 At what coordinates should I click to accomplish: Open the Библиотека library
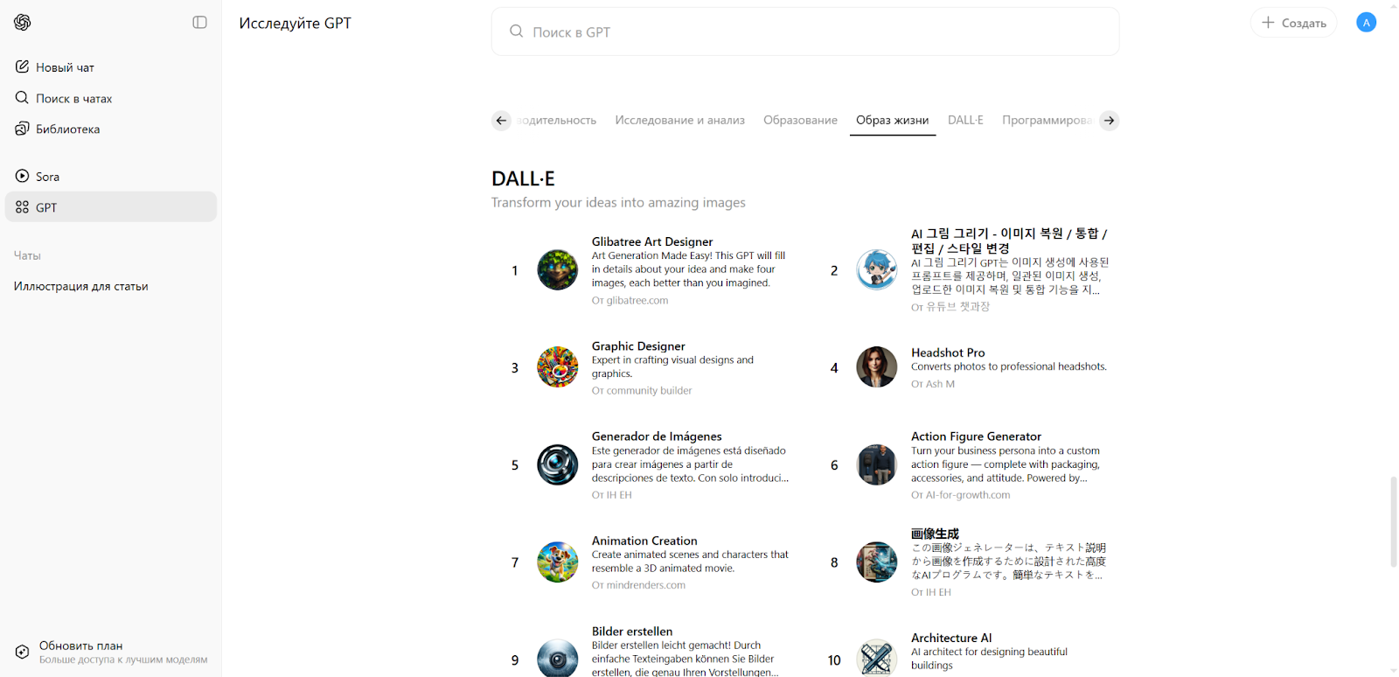pyautogui.click(x=111, y=129)
